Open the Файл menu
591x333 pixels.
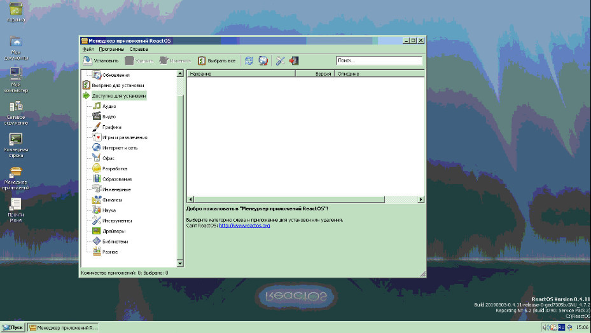[x=88, y=50]
